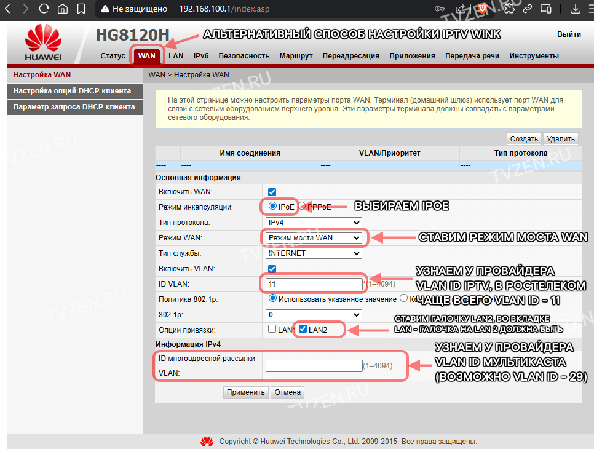Open the Тип протокола IPv4 dropdown

[x=314, y=223]
